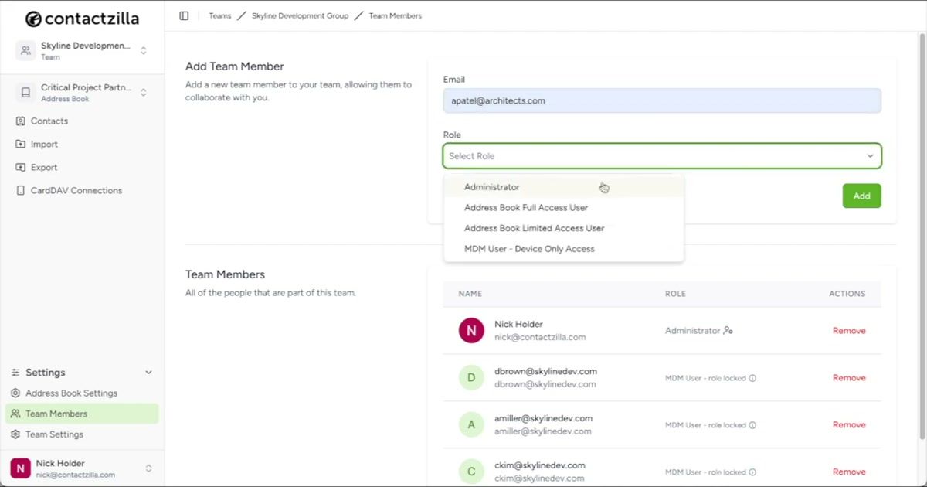
Task: Click info icon on dbrown's locked role
Action: coord(752,379)
